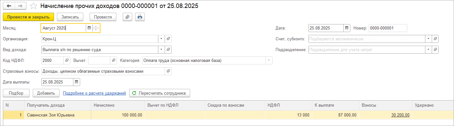Expand the Вид дохода dropdown list

161,50
